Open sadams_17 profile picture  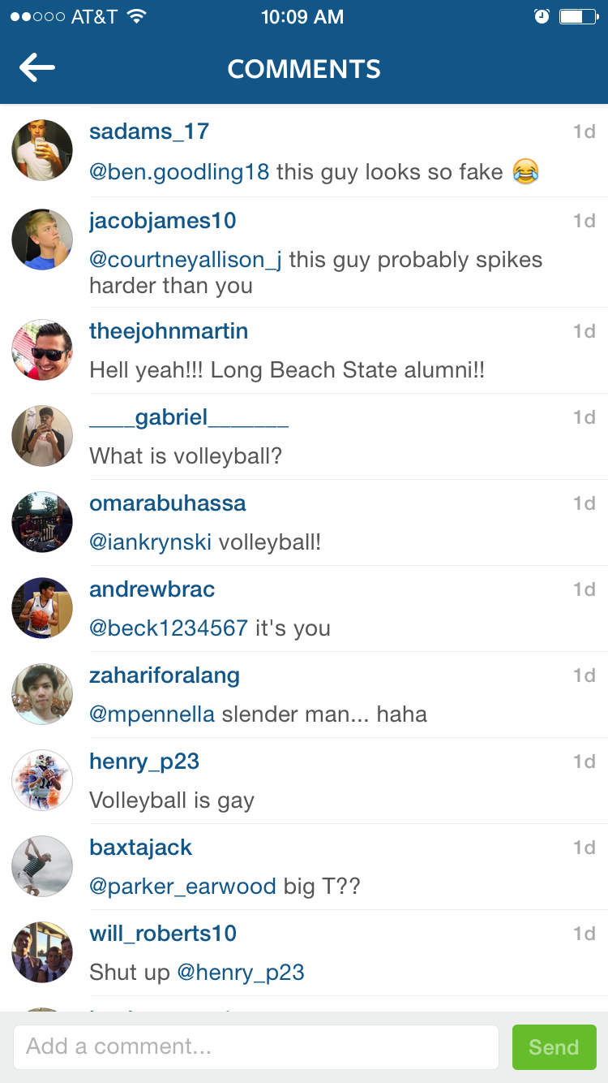click(x=42, y=150)
